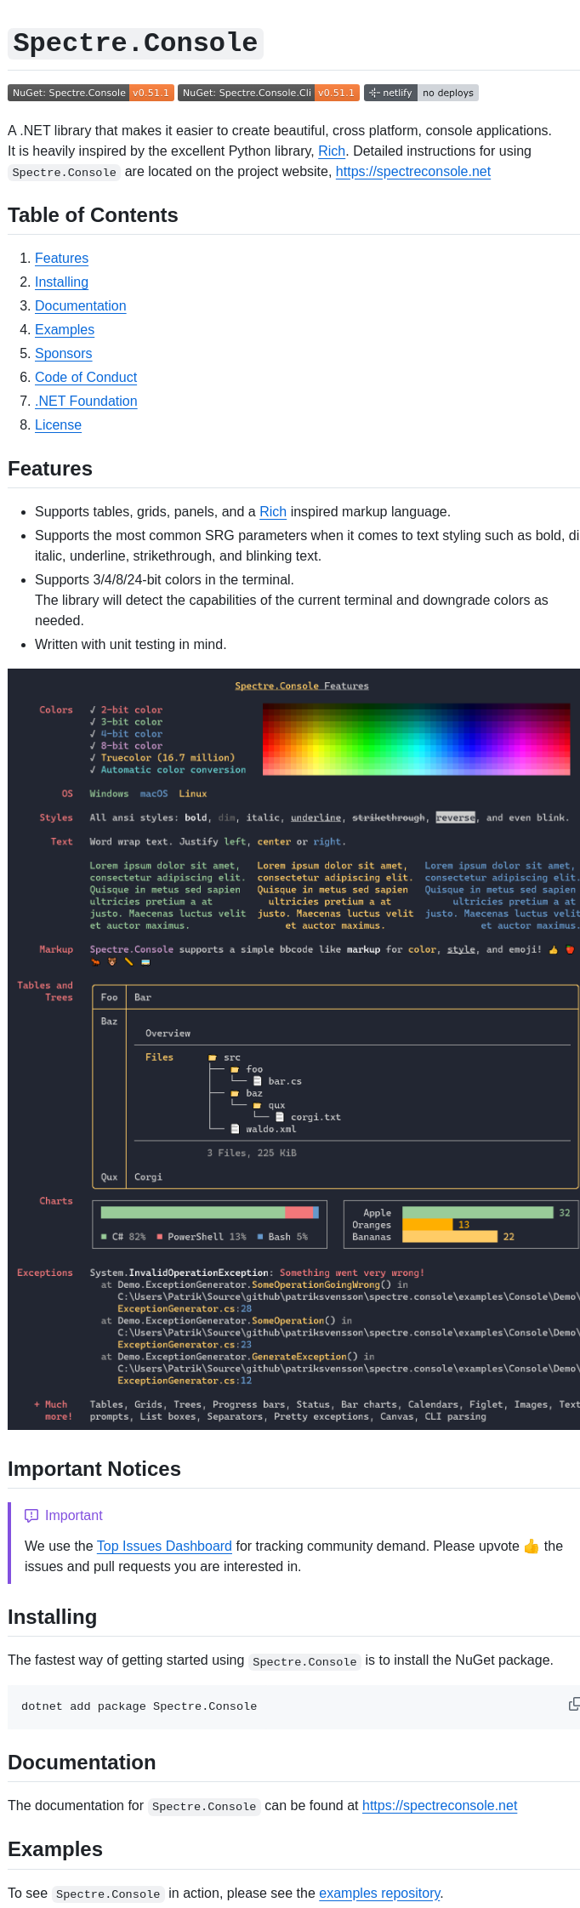Click the C# PowerShell Bash breakdown bar chart

(209, 1224)
